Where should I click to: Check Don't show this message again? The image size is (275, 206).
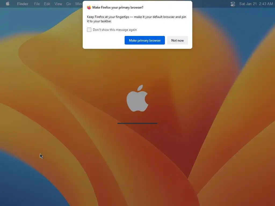pyautogui.click(x=89, y=30)
